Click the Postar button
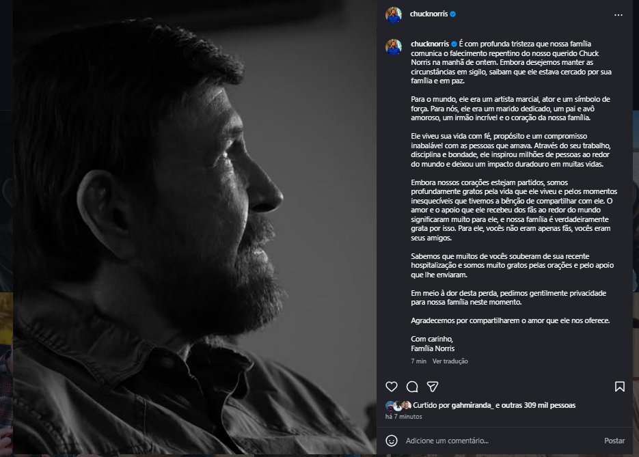The image size is (639, 457). [x=614, y=441]
